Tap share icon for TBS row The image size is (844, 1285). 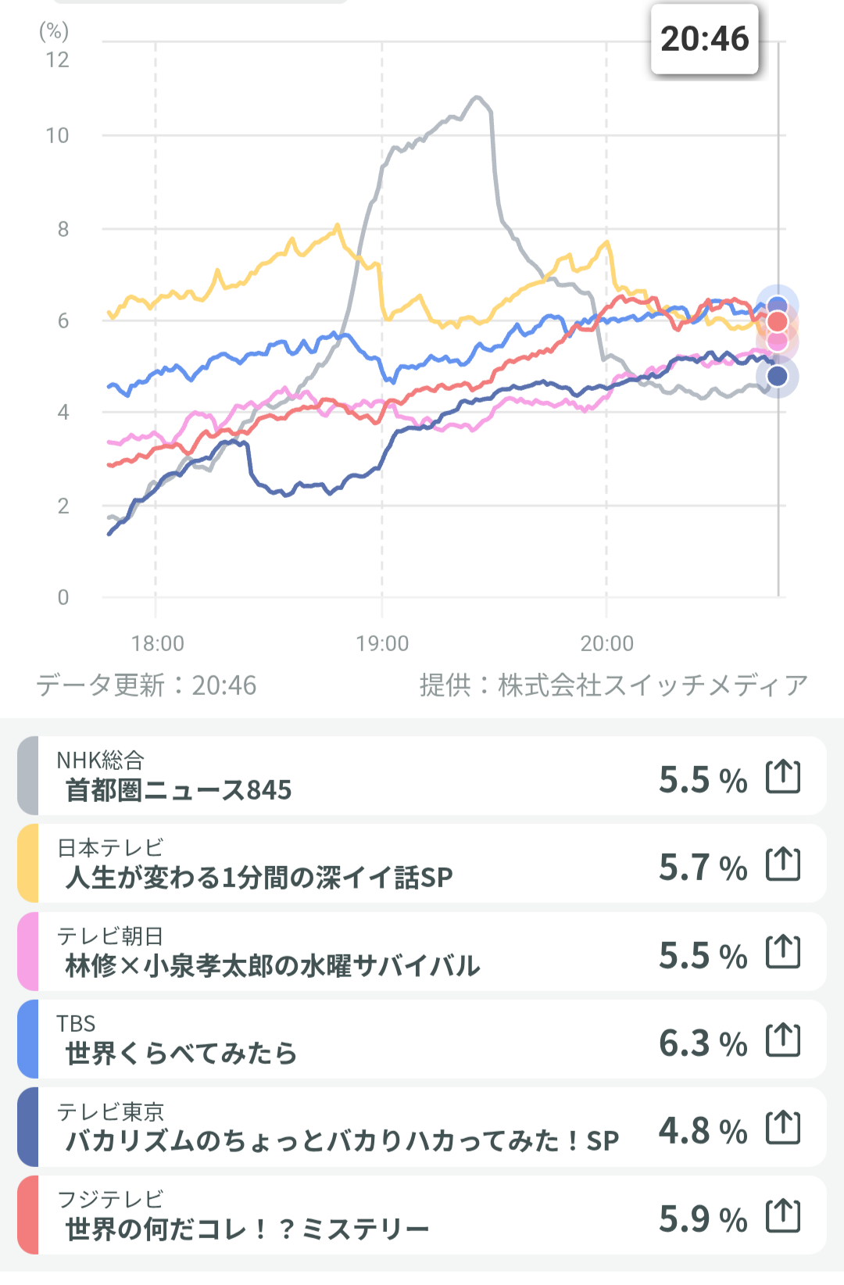click(783, 1040)
